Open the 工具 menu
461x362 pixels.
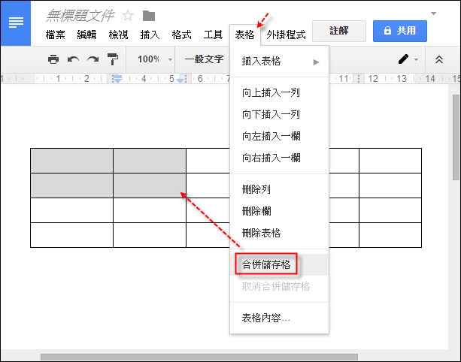point(213,35)
